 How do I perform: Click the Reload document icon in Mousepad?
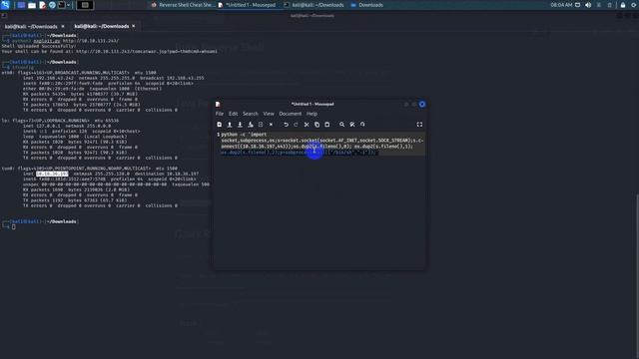(261, 125)
